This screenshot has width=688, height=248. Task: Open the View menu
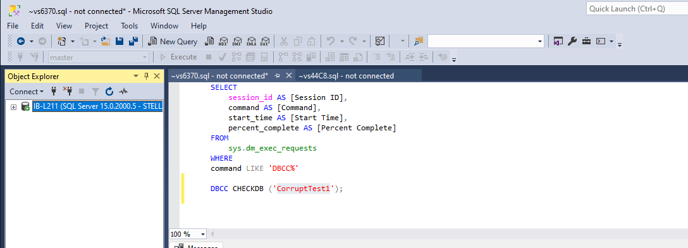click(x=64, y=26)
